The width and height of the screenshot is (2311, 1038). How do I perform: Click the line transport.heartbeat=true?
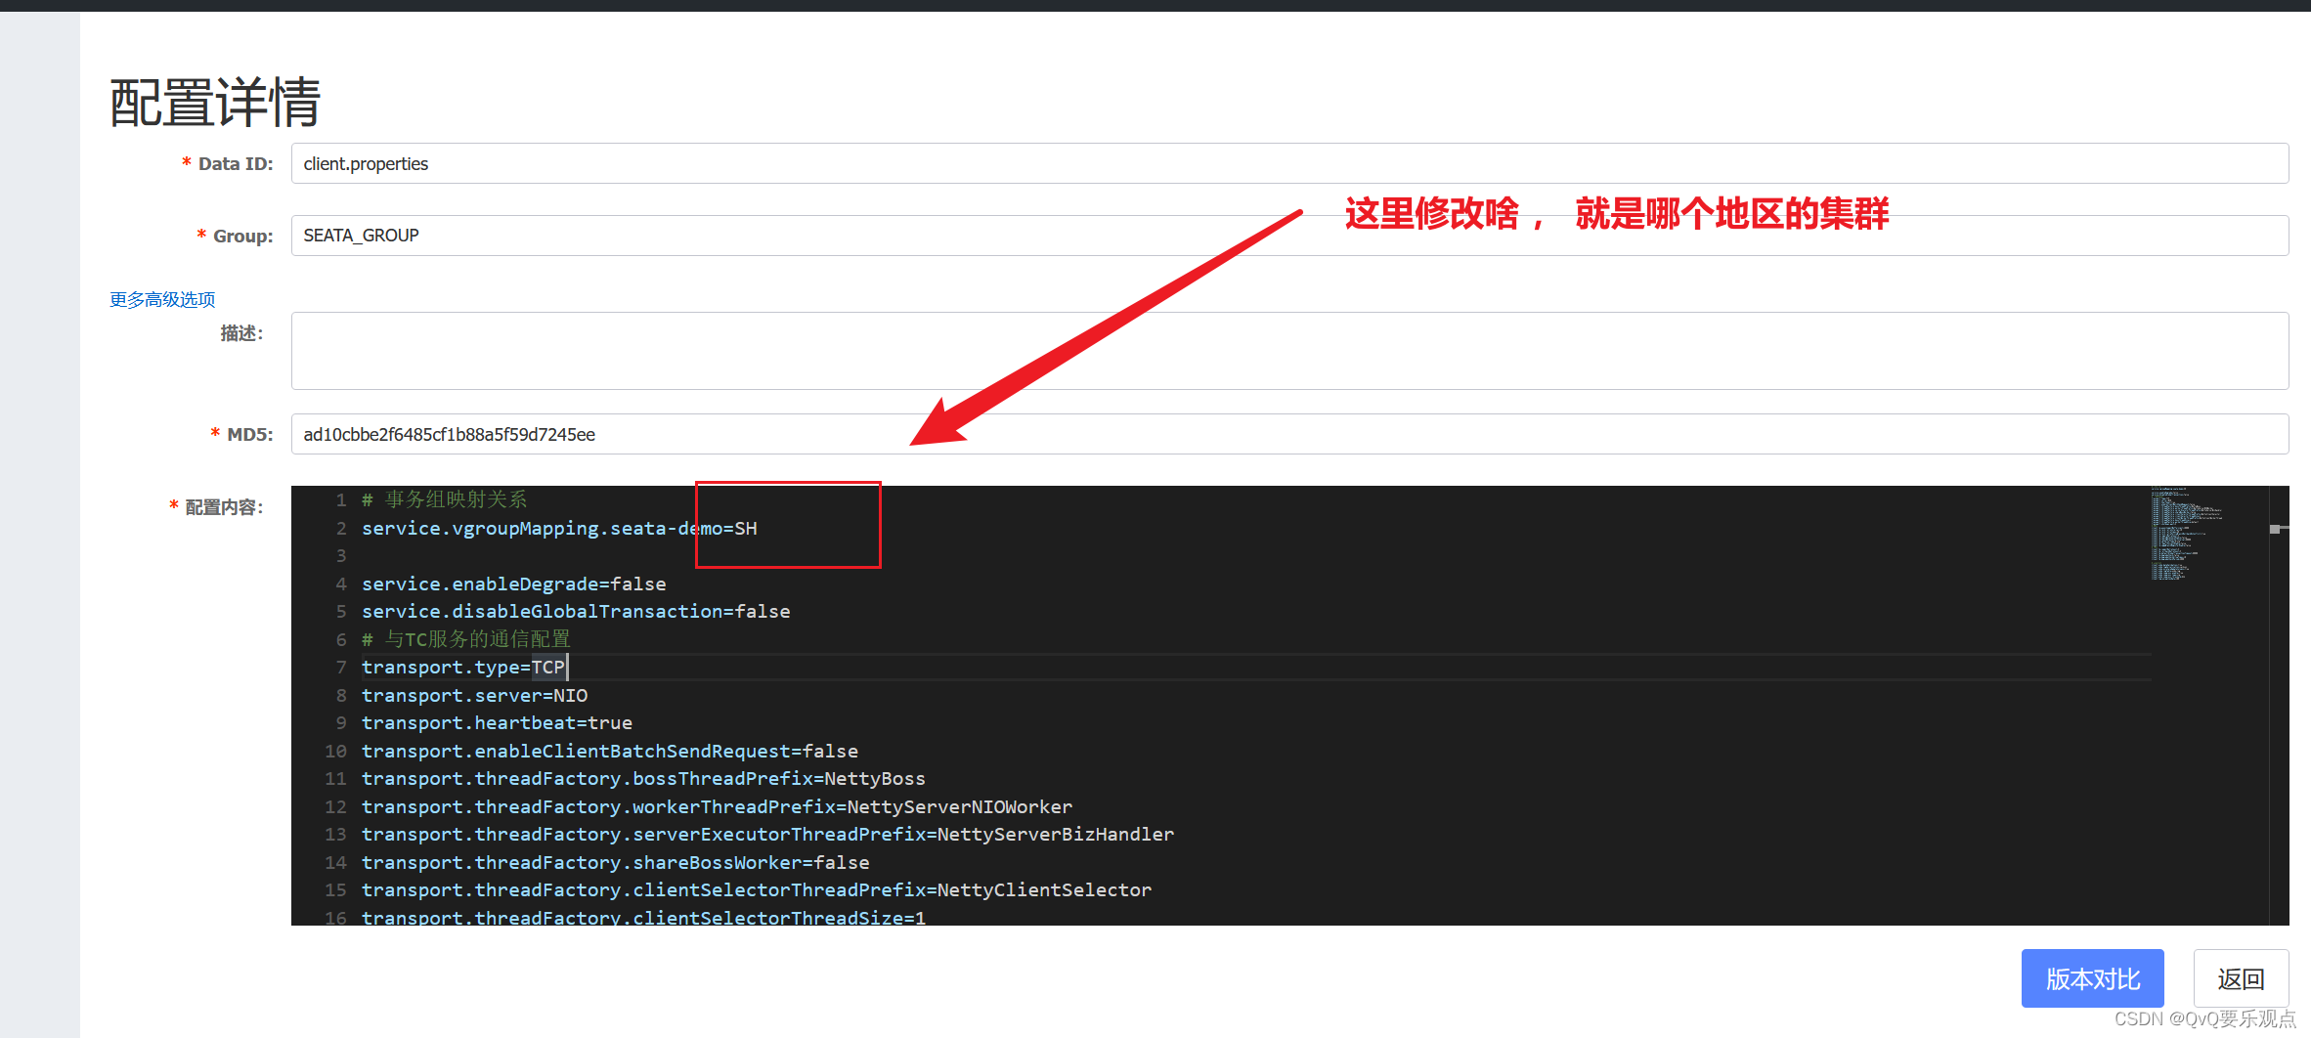pyautogui.click(x=497, y=722)
